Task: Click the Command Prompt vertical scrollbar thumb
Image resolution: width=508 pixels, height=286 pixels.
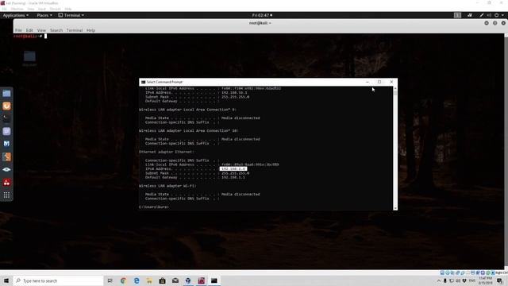Action: [x=395, y=93]
